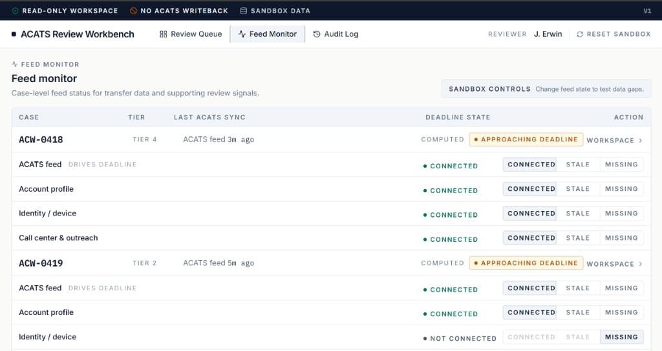Click the Feed Monitor pulse icon in tab
662x351 pixels.
tap(242, 34)
